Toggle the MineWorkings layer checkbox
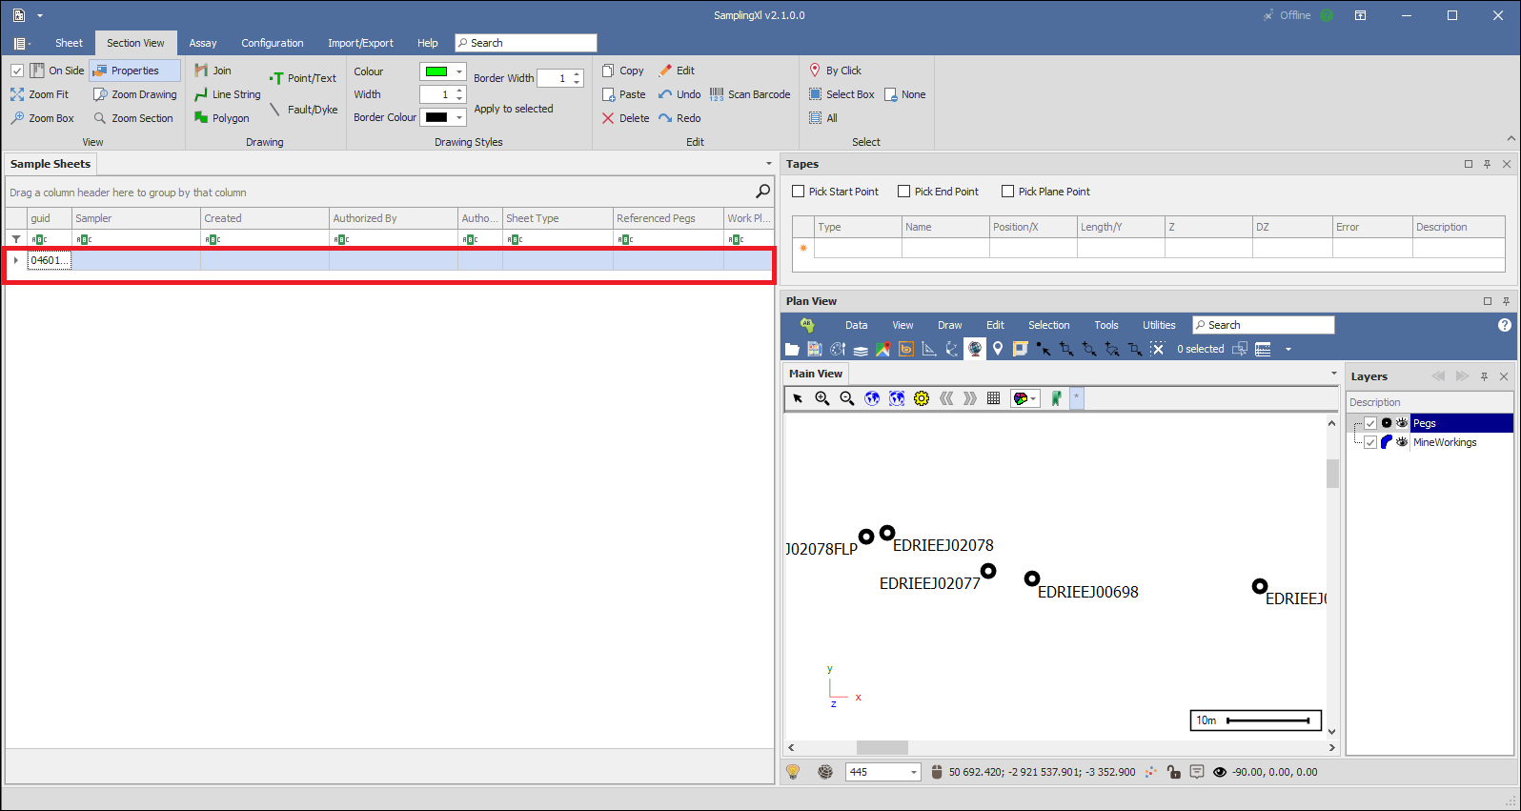The height and width of the screenshot is (811, 1521). (1370, 442)
